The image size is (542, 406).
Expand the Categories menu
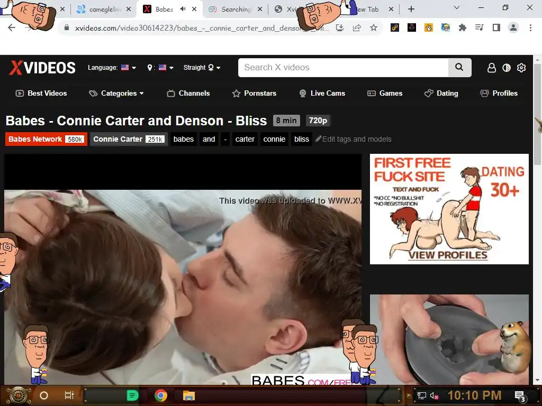point(116,93)
